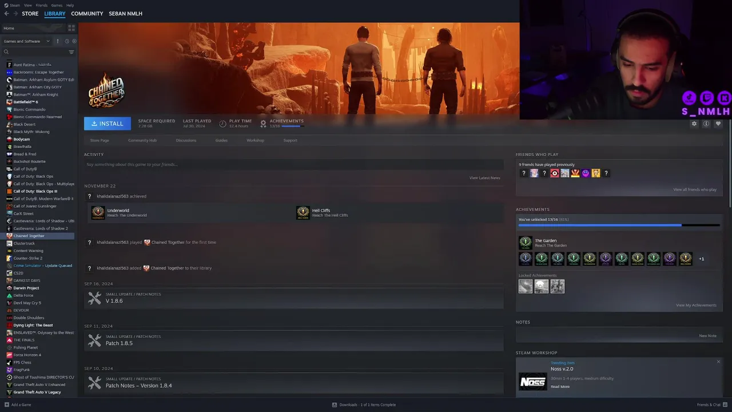Toggle the favorite heart icon
The height and width of the screenshot is (412, 732).
[718, 124]
